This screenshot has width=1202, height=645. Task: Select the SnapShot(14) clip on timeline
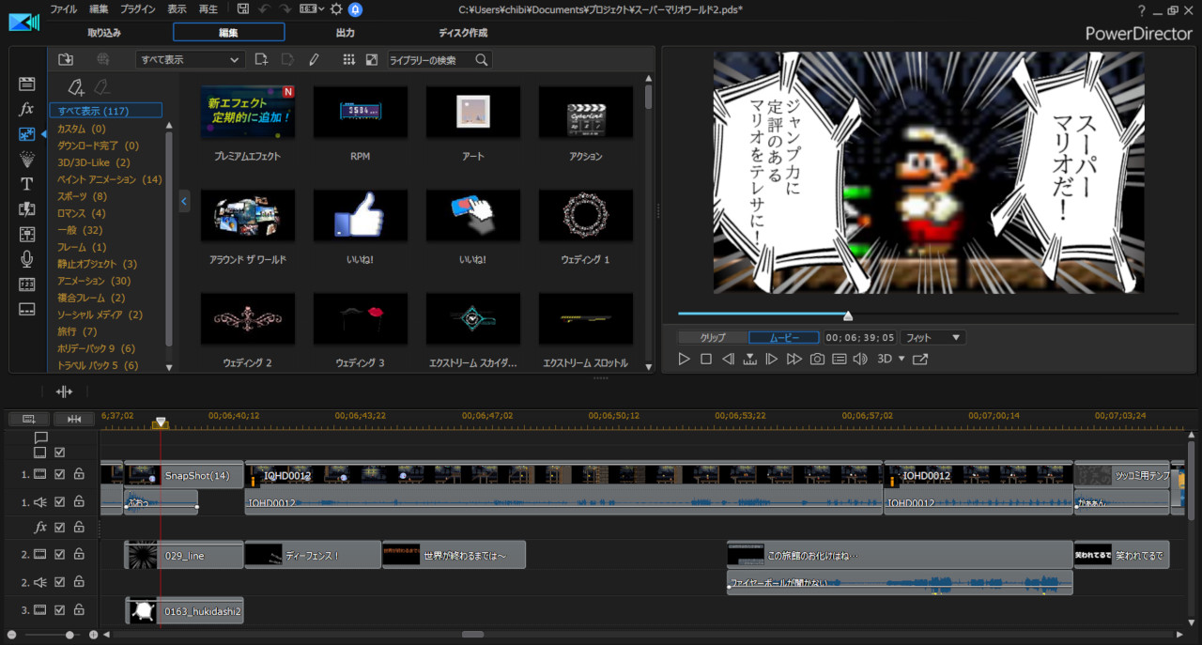184,475
